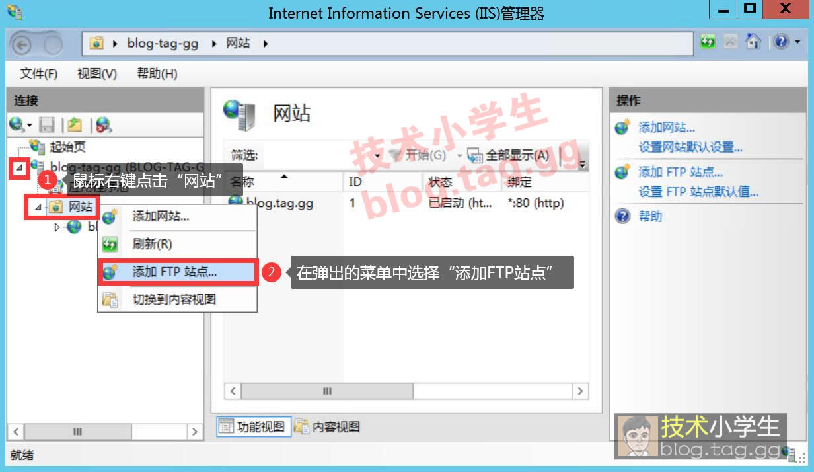
Task: Click the back navigation arrow button
Action: 23,44
